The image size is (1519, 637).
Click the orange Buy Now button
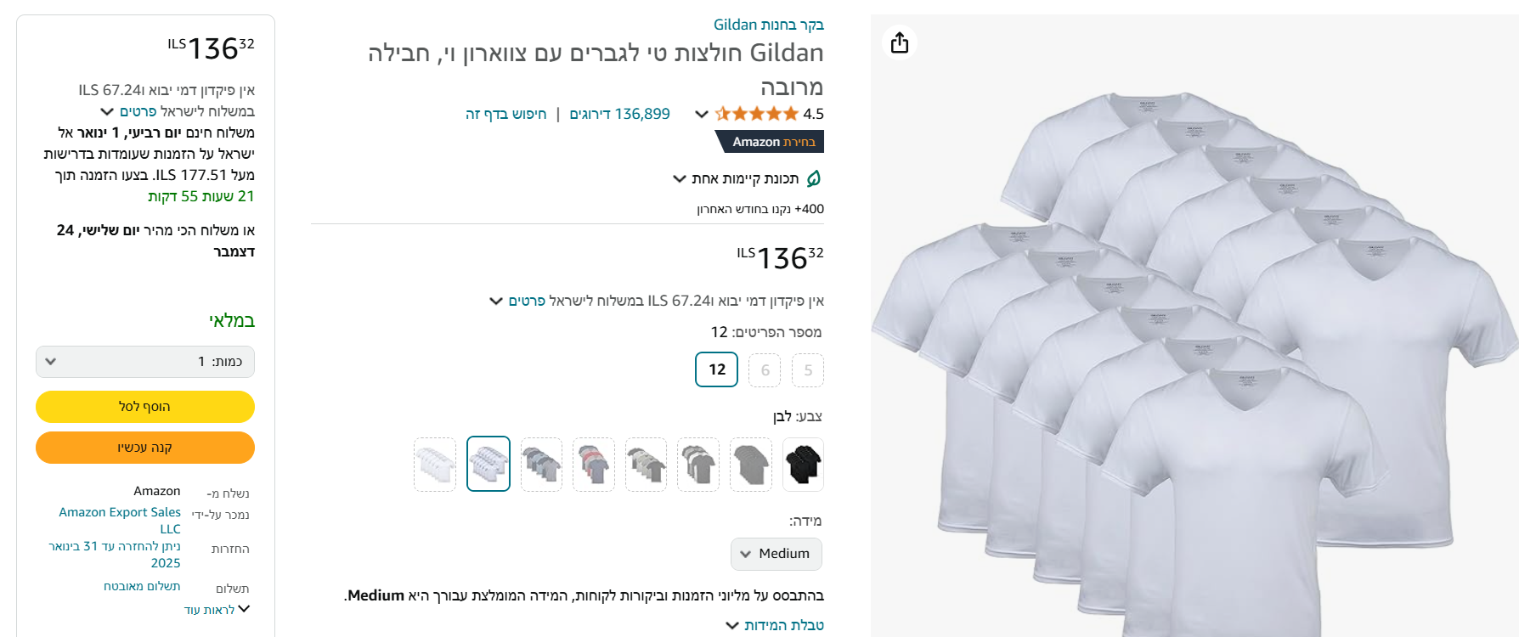click(145, 448)
